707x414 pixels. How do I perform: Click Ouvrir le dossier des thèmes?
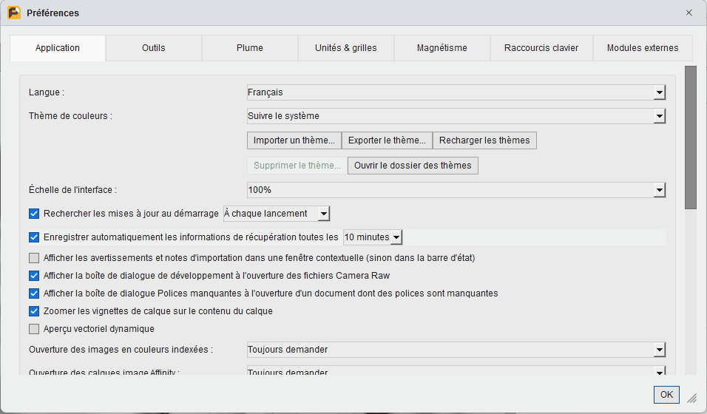[x=413, y=166]
